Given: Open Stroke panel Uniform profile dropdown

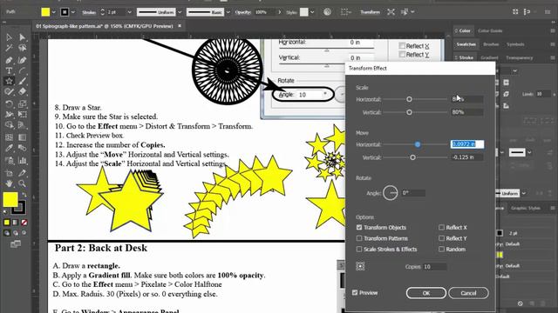Looking at the screenshot, I should [524, 193].
